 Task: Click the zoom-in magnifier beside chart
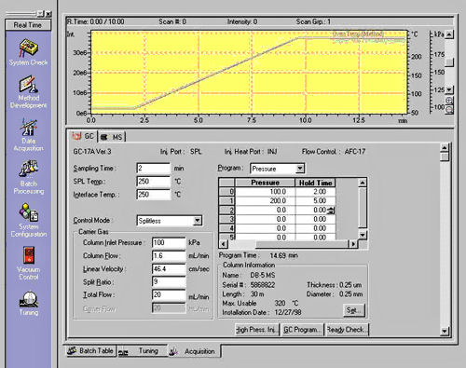(449, 101)
